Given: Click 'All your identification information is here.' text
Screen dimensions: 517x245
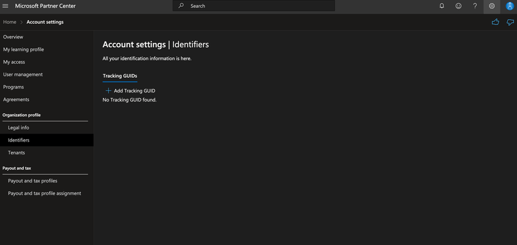Looking at the screenshot, I should pos(147,59).
